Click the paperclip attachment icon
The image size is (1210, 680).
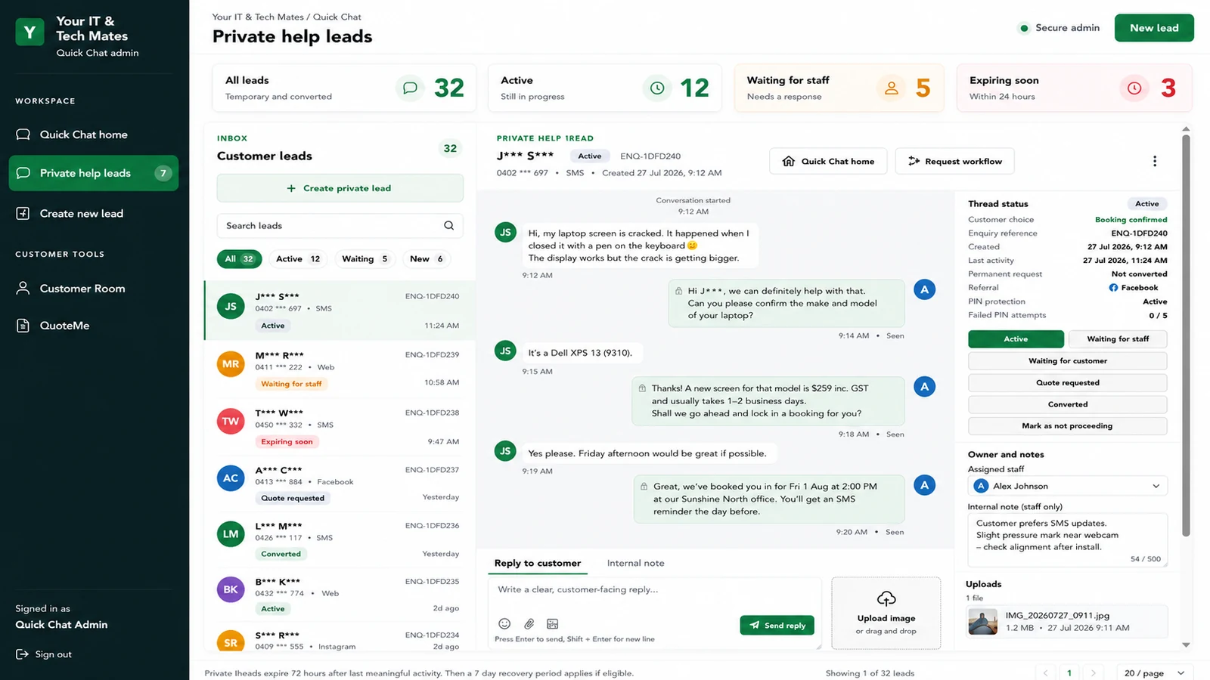(x=529, y=624)
